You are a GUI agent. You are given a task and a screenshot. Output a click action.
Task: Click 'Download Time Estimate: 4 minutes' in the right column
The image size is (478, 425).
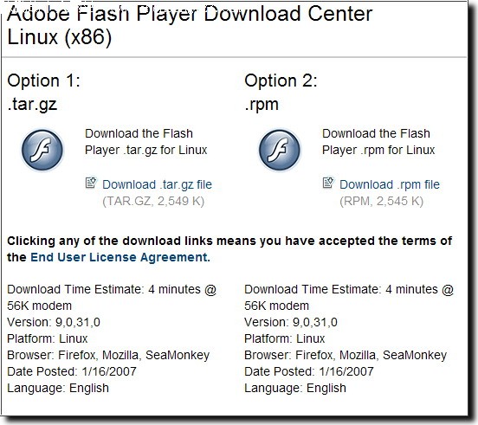341,289
